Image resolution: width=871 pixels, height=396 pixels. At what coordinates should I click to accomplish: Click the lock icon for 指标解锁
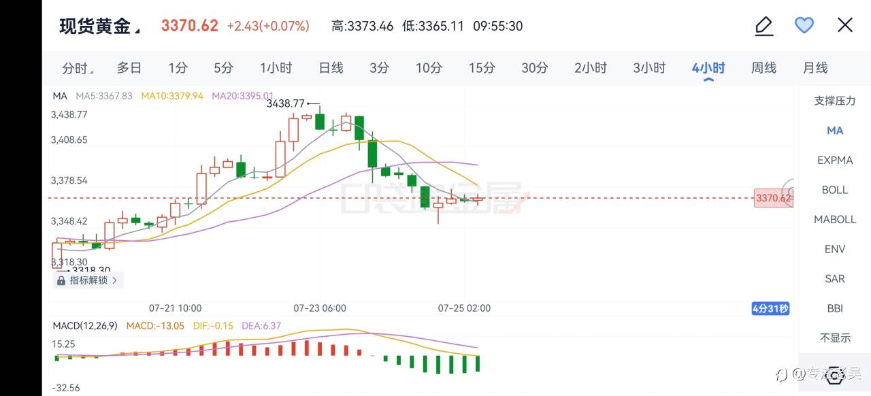62,280
